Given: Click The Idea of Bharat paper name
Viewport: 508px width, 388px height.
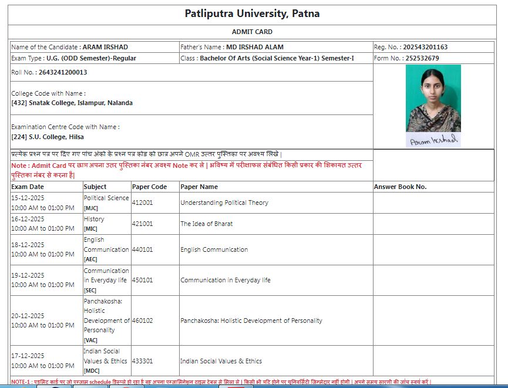Looking at the screenshot, I should (x=206, y=224).
